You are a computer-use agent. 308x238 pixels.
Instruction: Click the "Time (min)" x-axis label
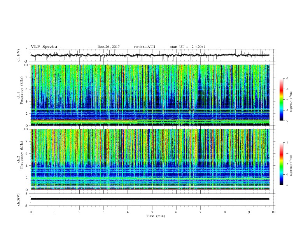[x=156, y=216]
